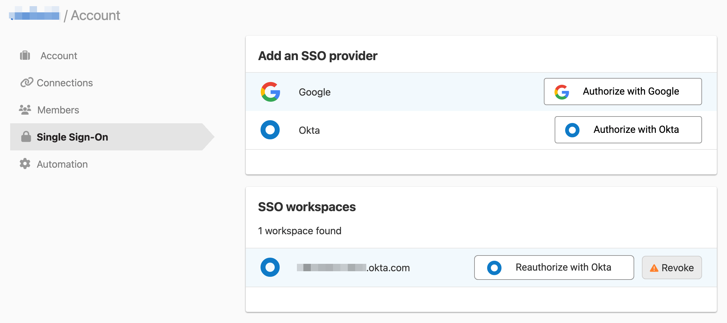This screenshot has width=727, height=323.
Task: Click the lock icon on Single Sign-On
Action: (26, 137)
